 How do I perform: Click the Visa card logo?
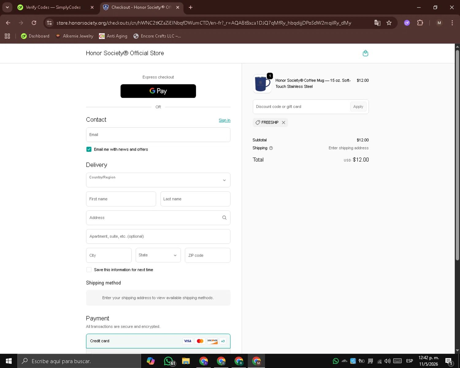tap(187, 341)
